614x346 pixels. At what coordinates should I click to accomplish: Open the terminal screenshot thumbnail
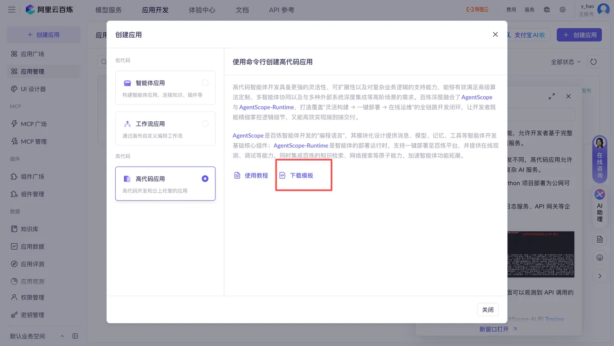541,254
